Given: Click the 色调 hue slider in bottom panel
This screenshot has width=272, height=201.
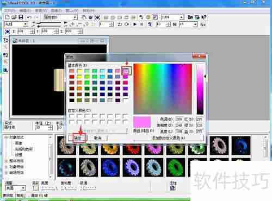Looking at the screenshot, I should pyautogui.click(x=88, y=189).
